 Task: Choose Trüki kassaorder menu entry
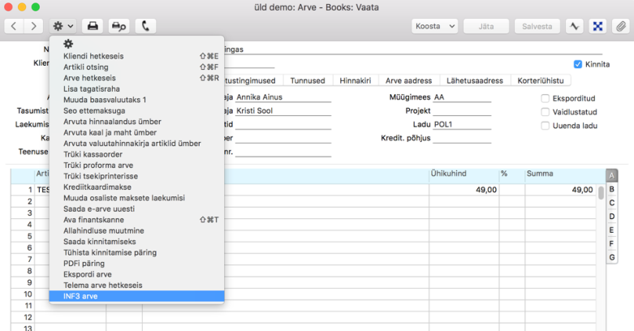click(136, 154)
